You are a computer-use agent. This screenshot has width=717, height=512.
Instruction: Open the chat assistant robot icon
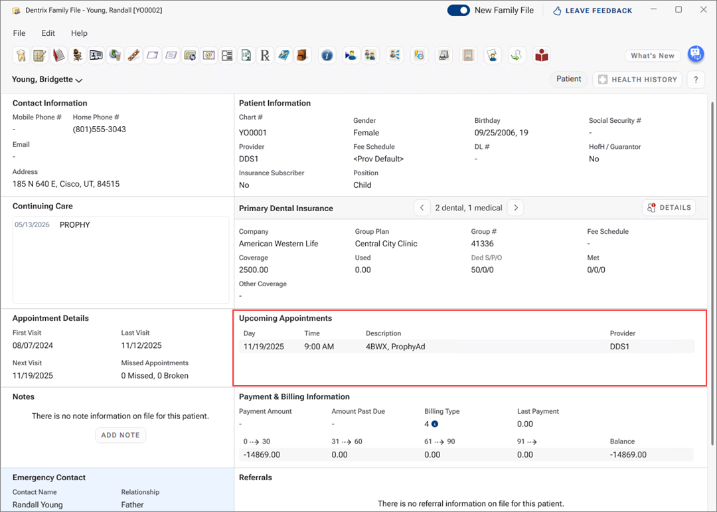pos(695,54)
